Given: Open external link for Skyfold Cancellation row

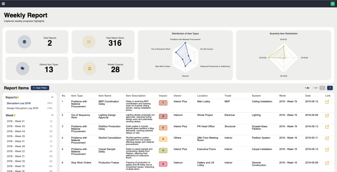Looking at the screenshot, I should [327, 138].
